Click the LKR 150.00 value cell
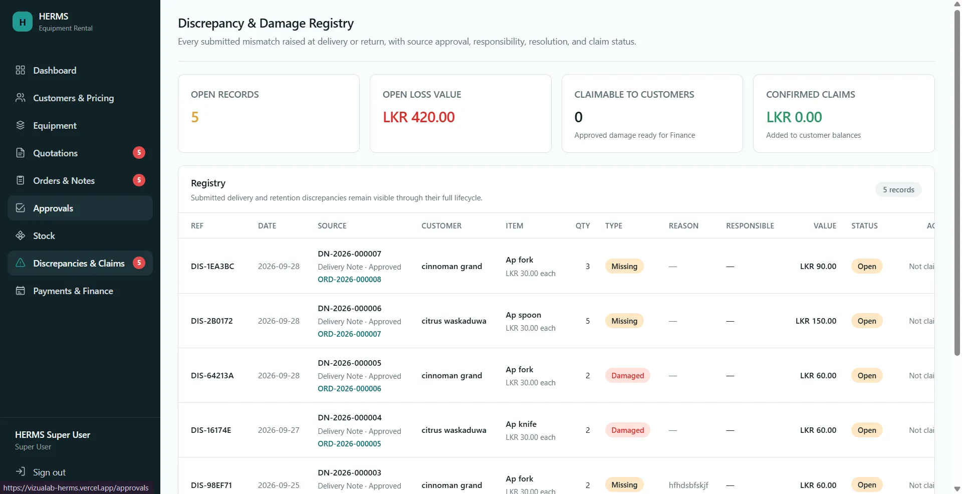 click(816, 321)
